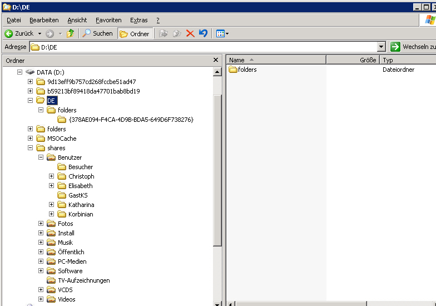Select the PC-Medien shared folder icon
This screenshot has width=436, height=306.
click(x=51, y=261)
